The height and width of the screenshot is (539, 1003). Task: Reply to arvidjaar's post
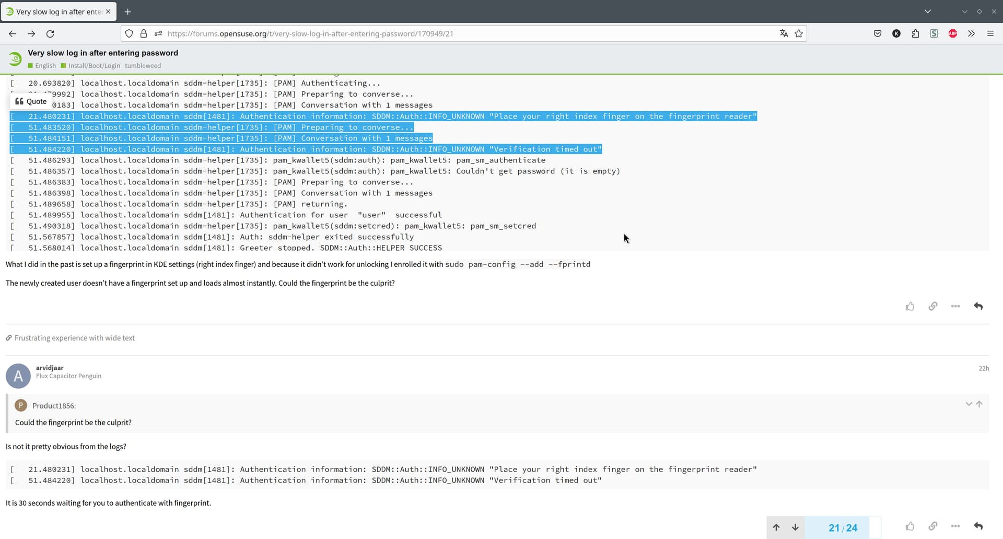(978, 526)
